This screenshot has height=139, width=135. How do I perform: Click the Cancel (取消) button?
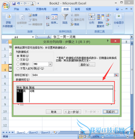(x=54, y=112)
